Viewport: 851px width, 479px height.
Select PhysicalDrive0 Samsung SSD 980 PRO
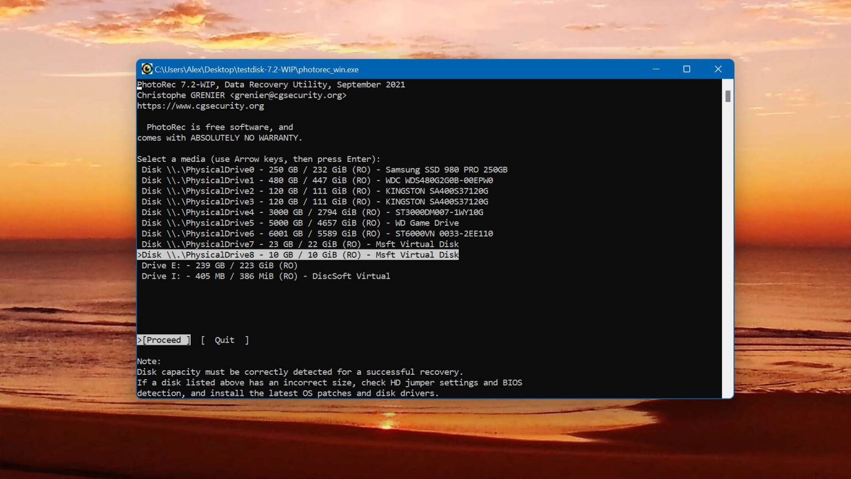tap(324, 170)
